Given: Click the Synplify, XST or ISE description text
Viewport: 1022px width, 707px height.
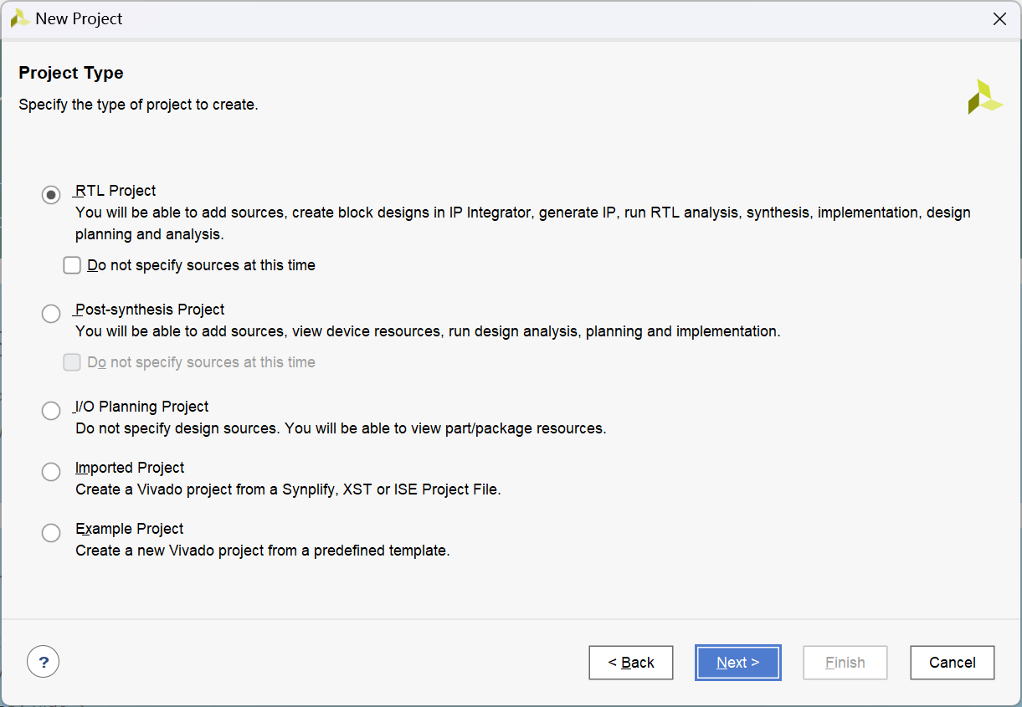Looking at the screenshot, I should pyautogui.click(x=288, y=489).
